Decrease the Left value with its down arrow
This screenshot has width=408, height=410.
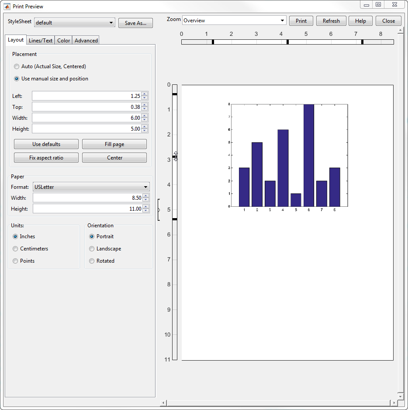point(145,98)
